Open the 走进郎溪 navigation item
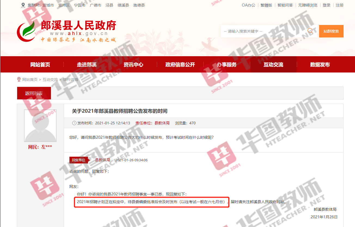Viewport: 355px width, 227px height. pyautogui.click(x=87, y=65)
